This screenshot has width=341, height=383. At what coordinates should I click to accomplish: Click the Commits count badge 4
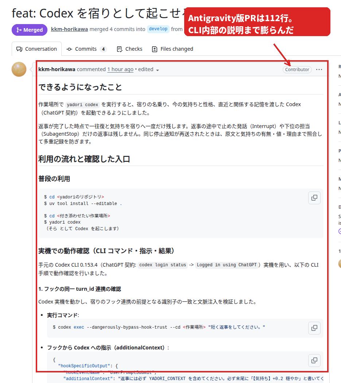point(103,49)
